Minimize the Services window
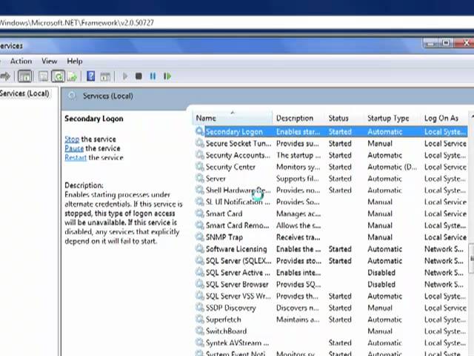Viewport: 474px width, 356px height. pos(430,44)
